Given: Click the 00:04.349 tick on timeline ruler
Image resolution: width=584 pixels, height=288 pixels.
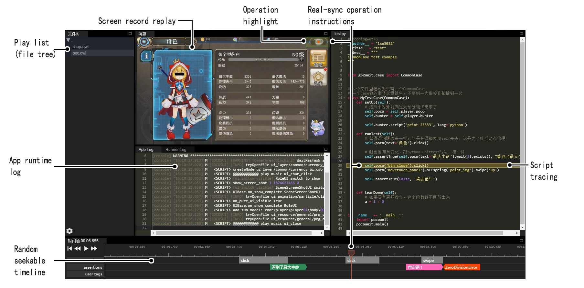Looking at the screenshot, I should [x=266, y=247].
